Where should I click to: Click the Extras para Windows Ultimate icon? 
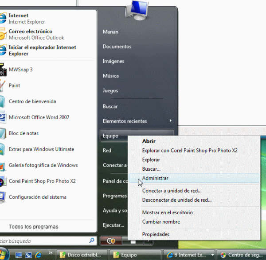coord(2,149)
